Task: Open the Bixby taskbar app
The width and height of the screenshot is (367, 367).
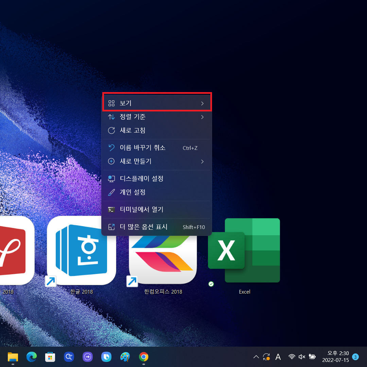Action: 106,357
